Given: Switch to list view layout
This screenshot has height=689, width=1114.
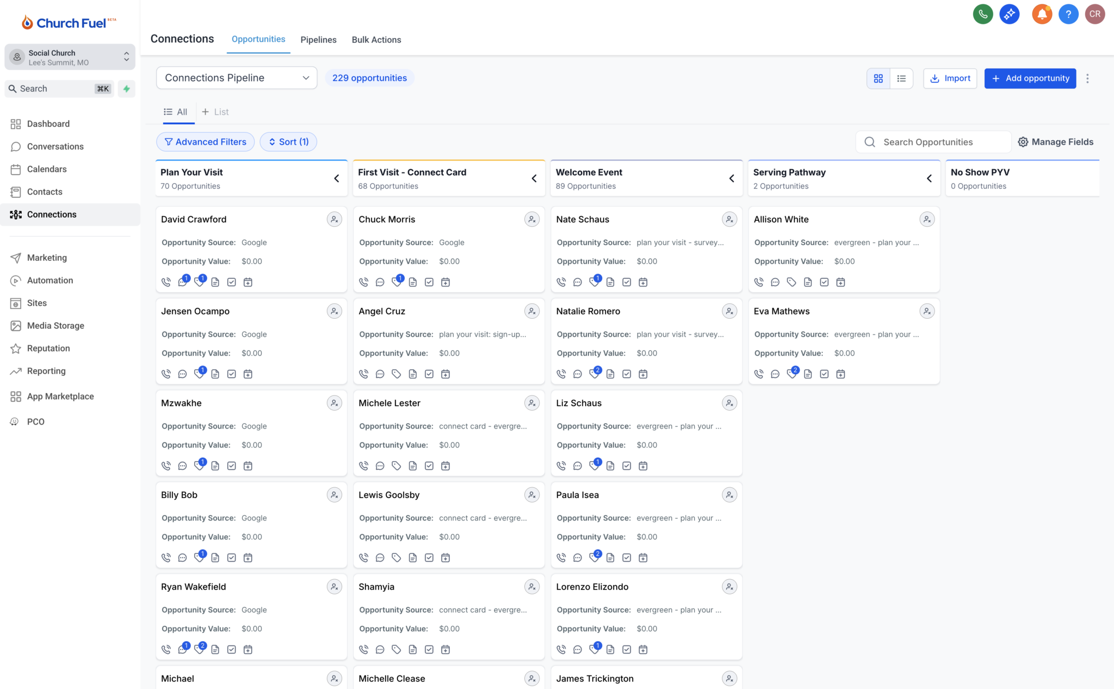Looking at the screenshot, I should [901, 78].
